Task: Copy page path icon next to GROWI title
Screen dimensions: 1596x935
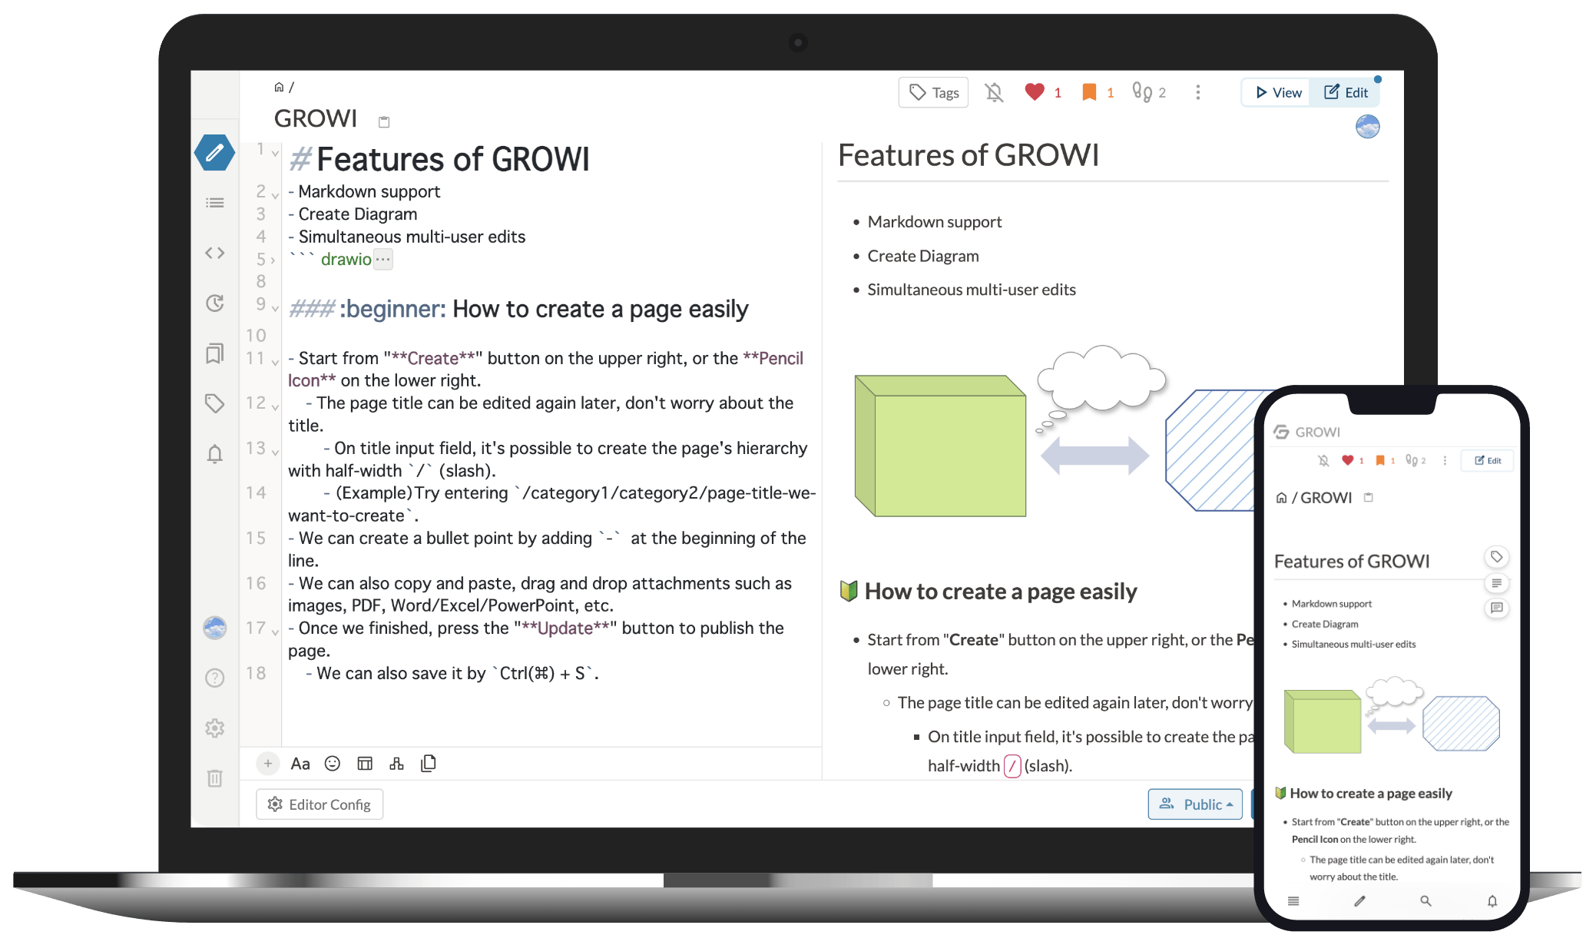Action: [384, 121]
